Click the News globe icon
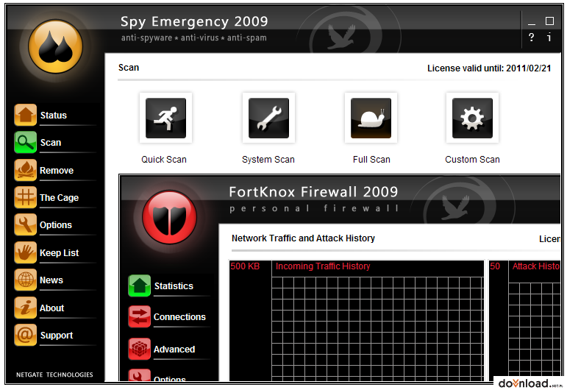The height and width of the screenshot is (390, 567). click(x=25, y=280)
